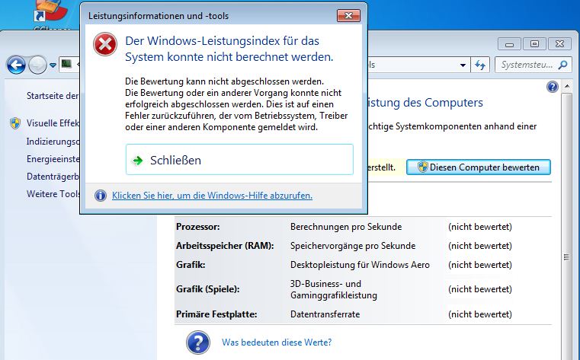Viewport: 580px width, 360px height.
Task: Click (nicht bewertet) in Prozessor row
Action: click(480, 227)
